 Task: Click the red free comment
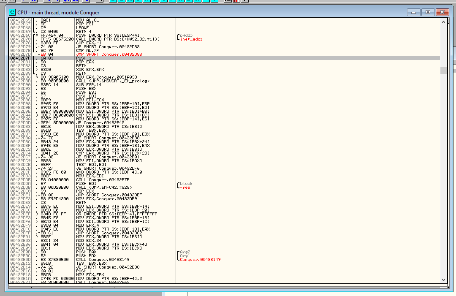point(185,187)
